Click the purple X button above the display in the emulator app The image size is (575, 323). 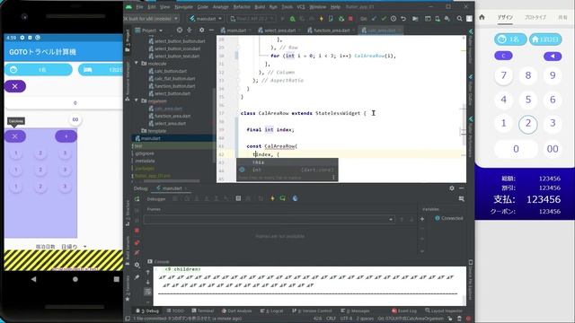tap(15, 86)
